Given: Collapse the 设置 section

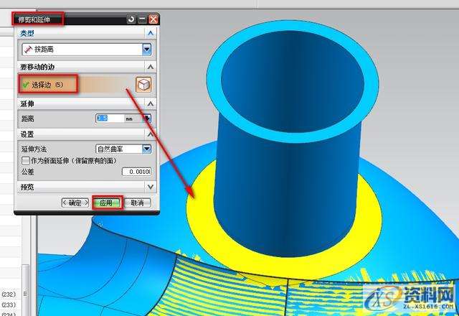Looking at the screenshot, I should (150, 134).
